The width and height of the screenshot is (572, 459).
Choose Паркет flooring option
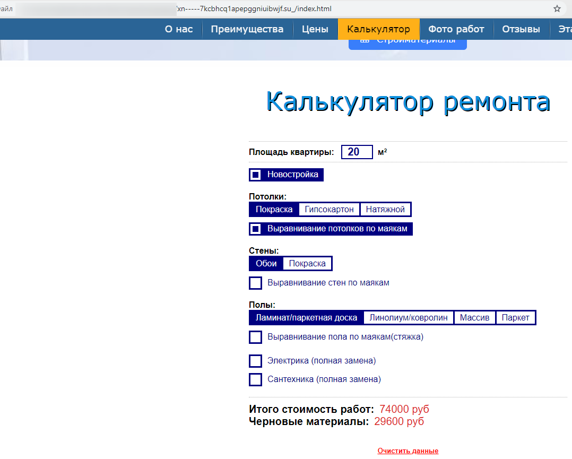(x=515, y=317)
